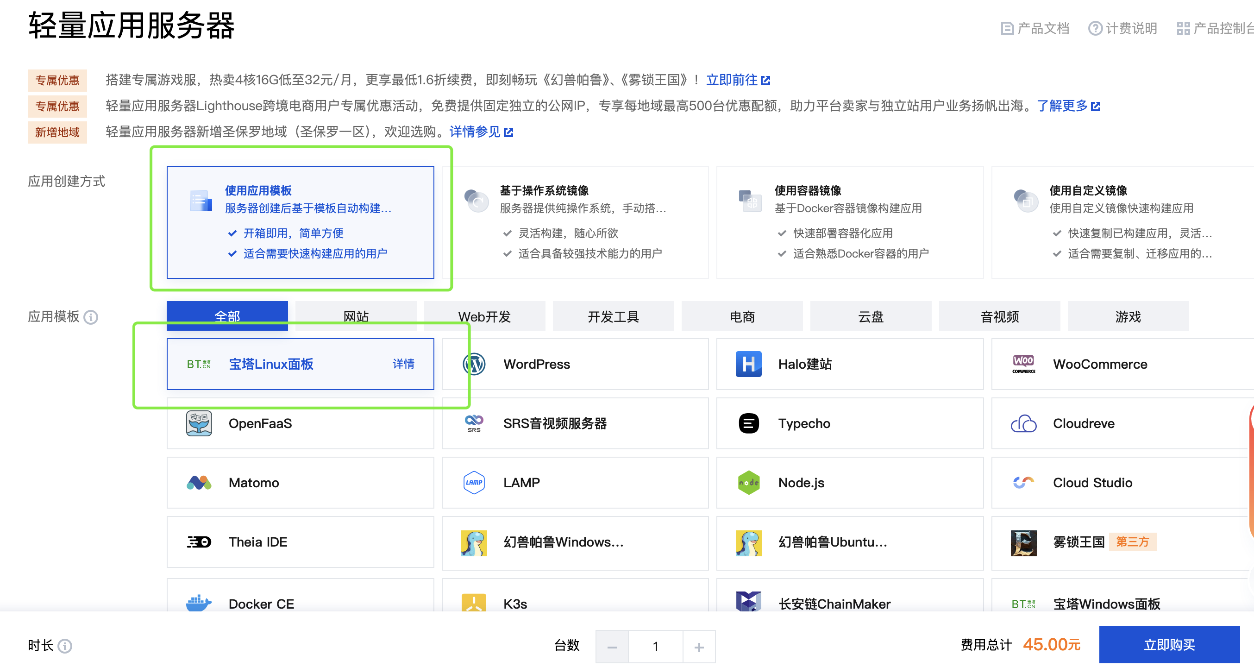Image resolution: width=1254 pixels, height=667 pixels.
Task: Click the 新增地域 notice tag
Action: pos(57,132)
